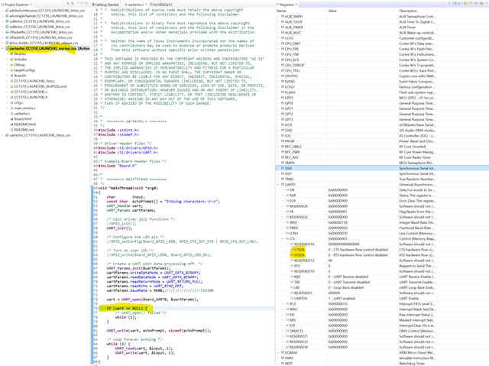Viewport: 489px width, 366px height.
Task: Expand the Binaries node
Action: pos(7,54)
